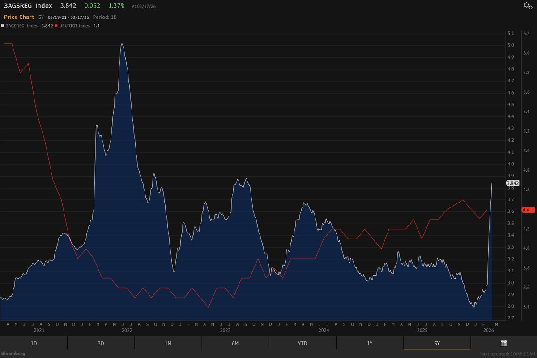The height and width of the screenshot is (358, 537).
Task: Select the 1Y range tab
Action: (x=370, y=343)
